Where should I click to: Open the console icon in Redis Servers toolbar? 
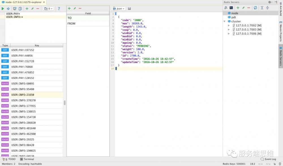click(x=231, y=8)
